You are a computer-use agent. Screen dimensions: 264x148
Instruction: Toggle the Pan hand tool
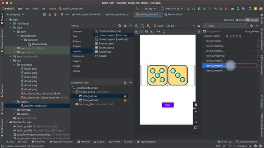[196, 105]
